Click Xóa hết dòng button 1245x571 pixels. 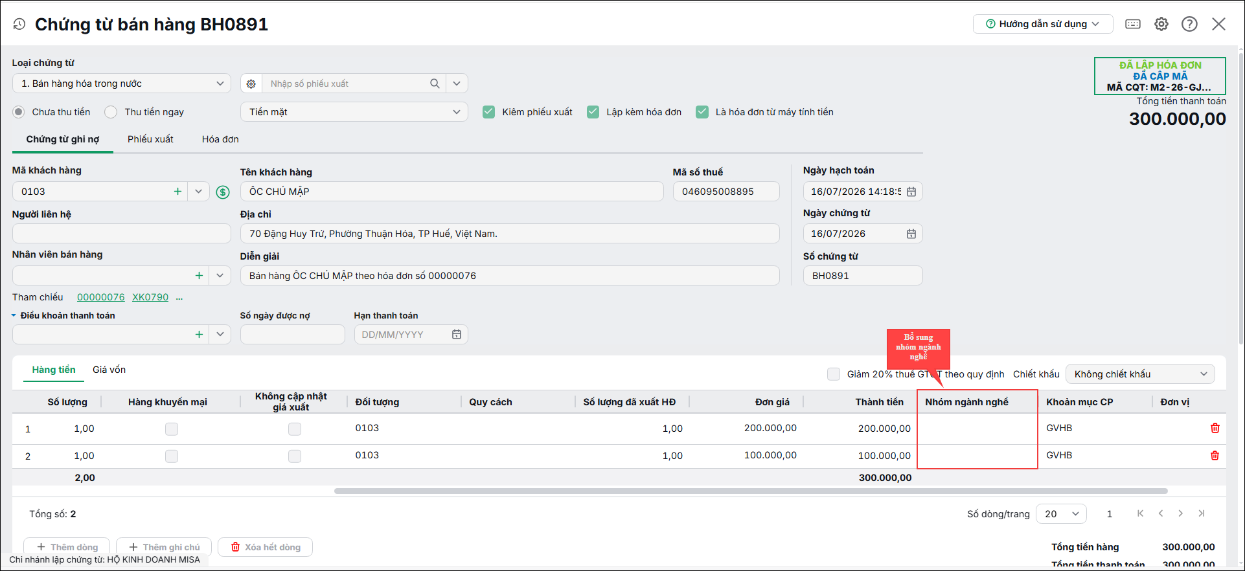[x=266, y=547]
